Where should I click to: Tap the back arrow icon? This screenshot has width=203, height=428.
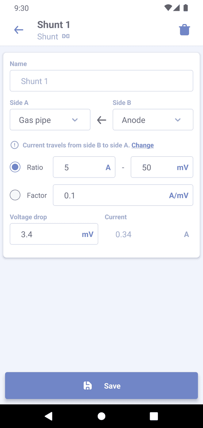tap(19, 30)
